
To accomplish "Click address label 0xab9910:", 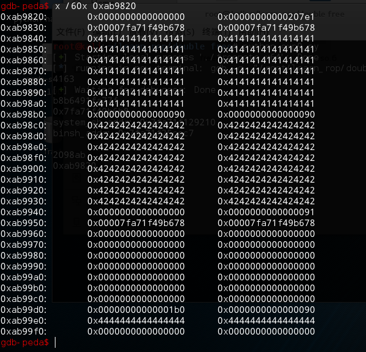I will pos(24,180).
